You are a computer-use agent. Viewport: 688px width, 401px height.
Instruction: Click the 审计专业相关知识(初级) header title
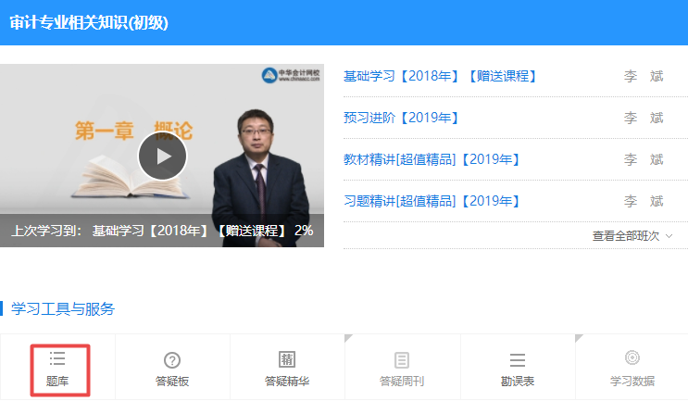click(x=89, y=23)
